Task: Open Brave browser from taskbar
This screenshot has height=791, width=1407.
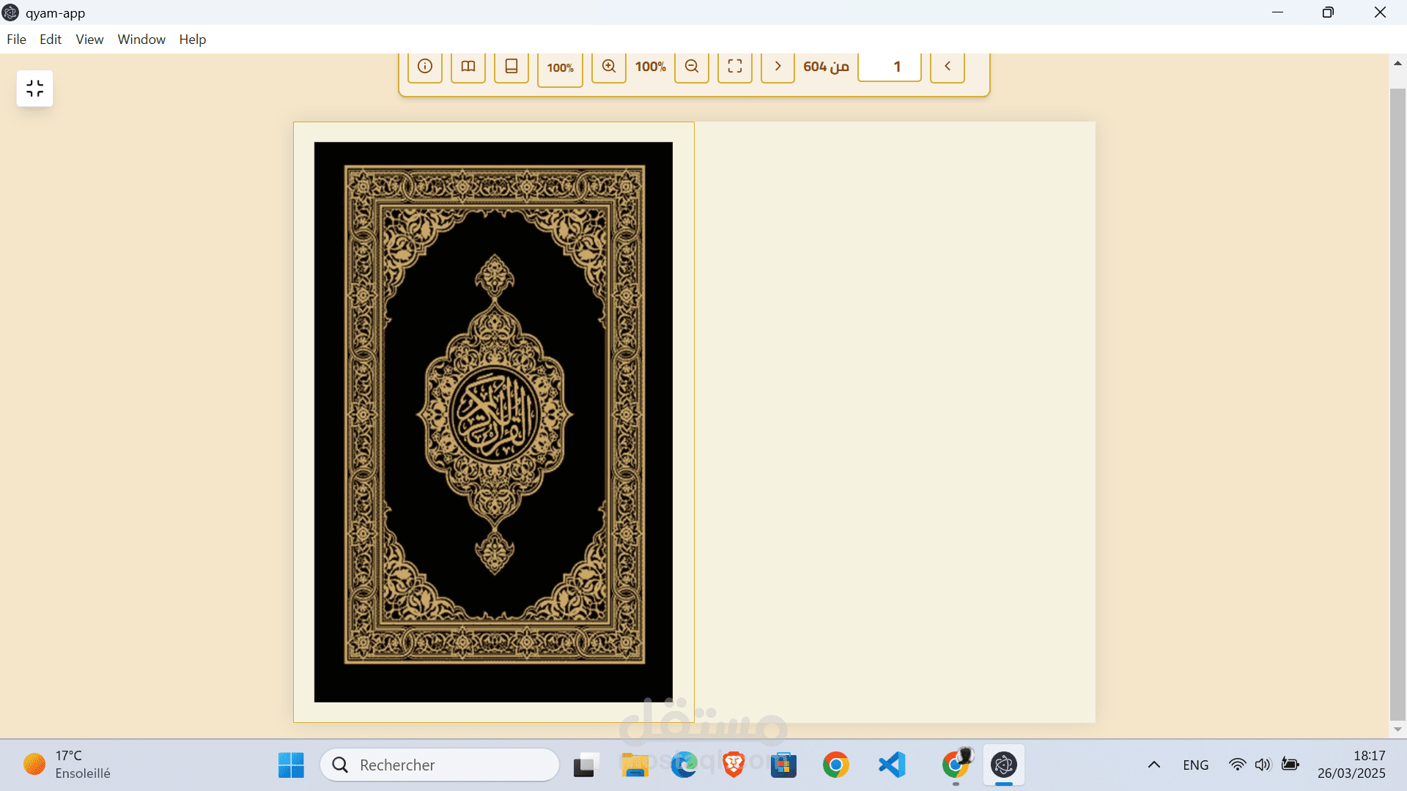Action: tap(733, 765)
